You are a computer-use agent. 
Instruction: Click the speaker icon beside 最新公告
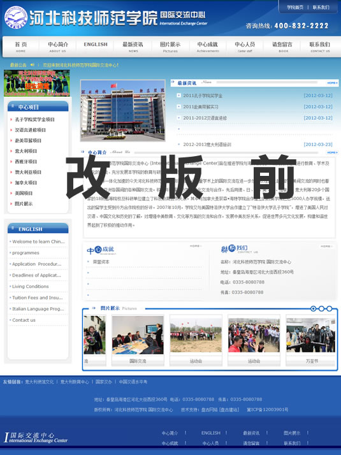33,65
